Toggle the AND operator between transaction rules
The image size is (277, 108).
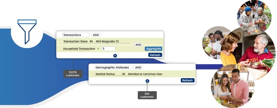pos(138,45)
